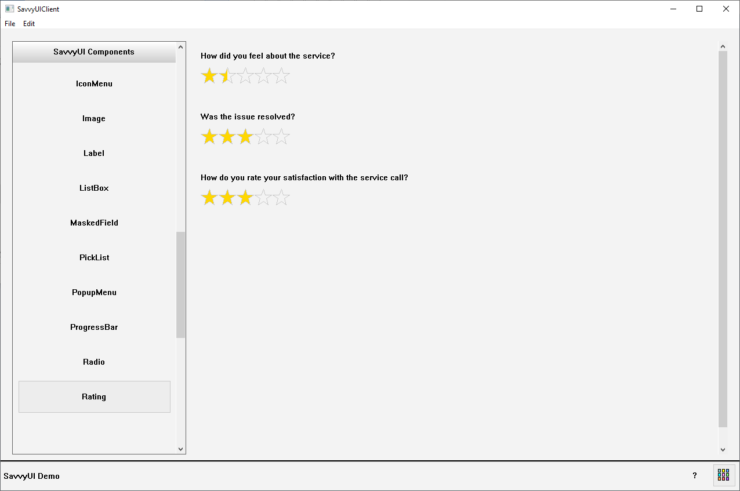The height and width of the screenshot is (491, 740).
Task: Set issue resolved rating to four stars
Action: click(263, 137)
